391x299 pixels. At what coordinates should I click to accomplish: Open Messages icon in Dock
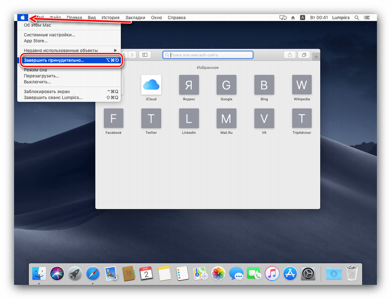[236, 273]
